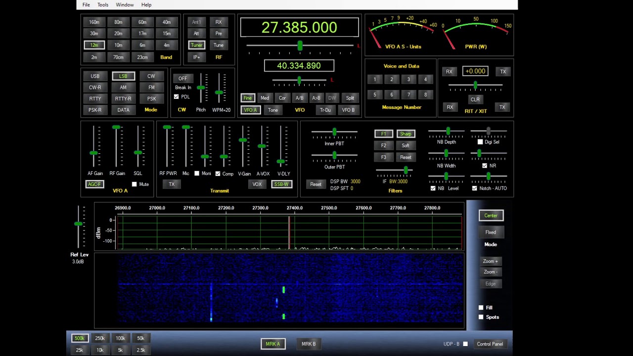The width and height of the screenshot is (633, 356).
Task: Click the CW Break In OFF button
Action: pos(183,79)
